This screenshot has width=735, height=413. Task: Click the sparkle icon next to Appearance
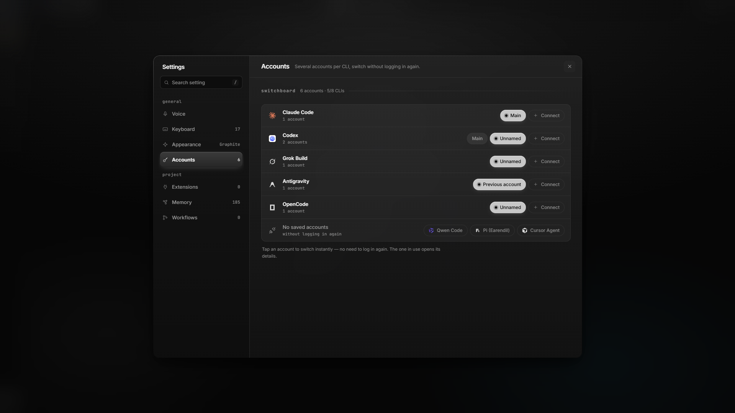(165, 144)
